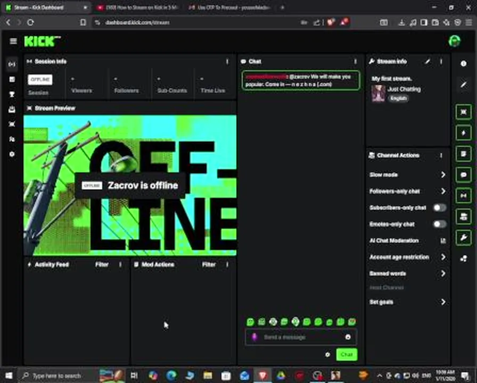Viewport: 477px width, 383px height.
Task: Open Windows notification center
Action: [x=465, y=376]
